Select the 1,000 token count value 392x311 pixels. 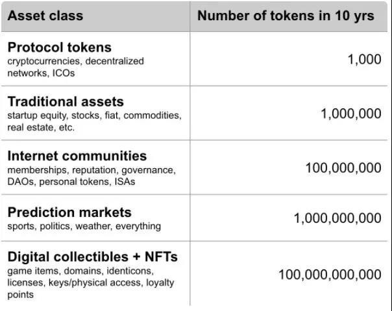365,60
